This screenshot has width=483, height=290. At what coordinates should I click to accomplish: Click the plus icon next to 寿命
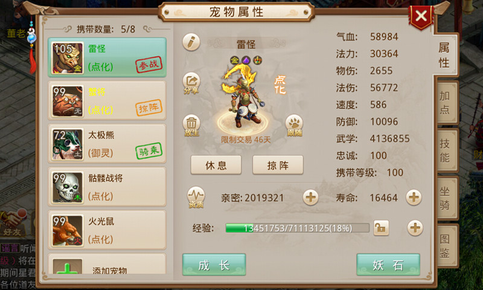[414, 197]
